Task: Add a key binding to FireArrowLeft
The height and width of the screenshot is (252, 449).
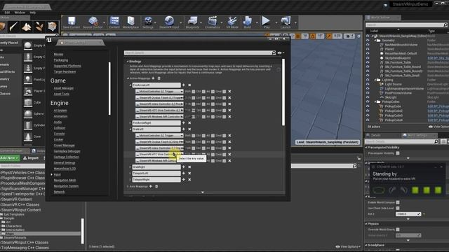Action: [184, 85]
